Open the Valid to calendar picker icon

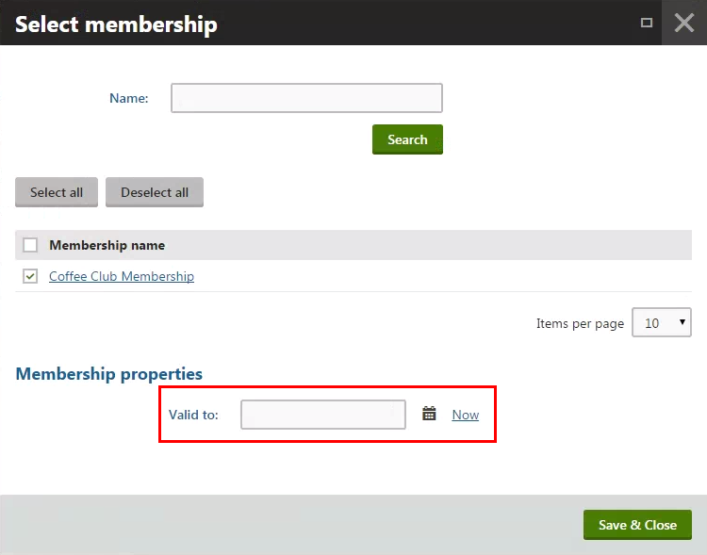429,414
